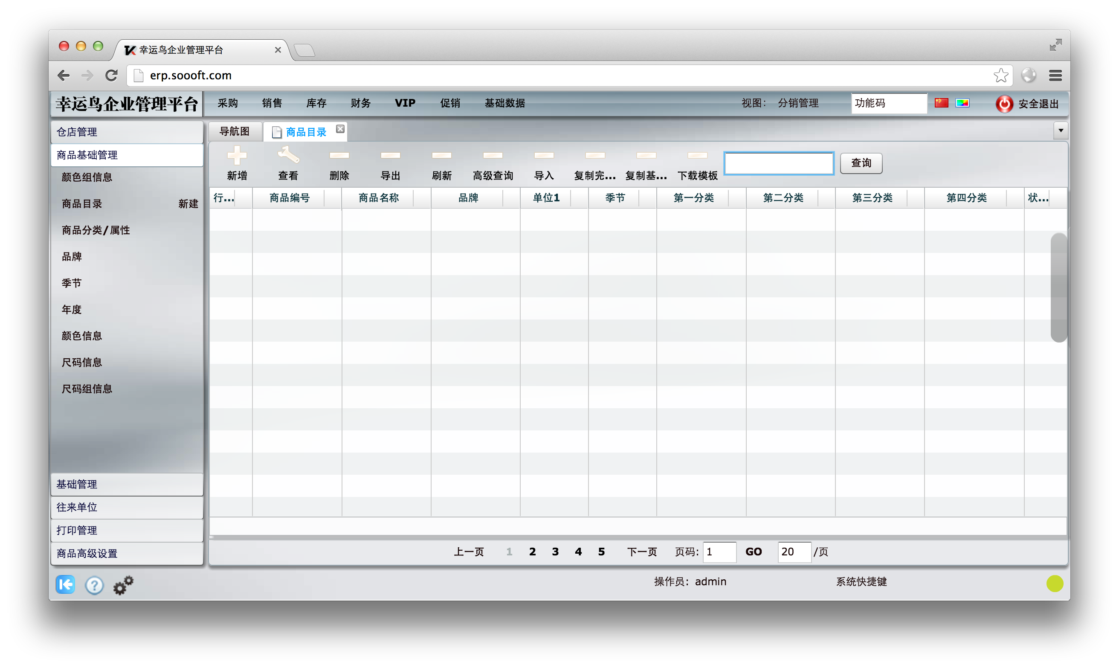Jump to page 3
Image resolution: width=1119 pixels, height=668 pixels.
point(555,552)
